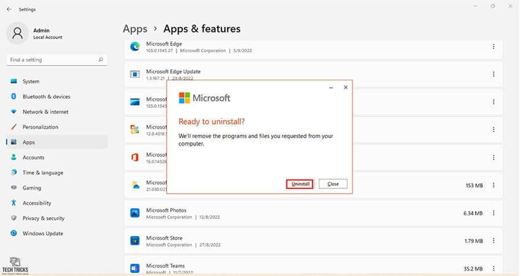Click the Microsoft Teams app icon
Image resolution: width=521 pixels, height=276 pixels.
(135, 269)
